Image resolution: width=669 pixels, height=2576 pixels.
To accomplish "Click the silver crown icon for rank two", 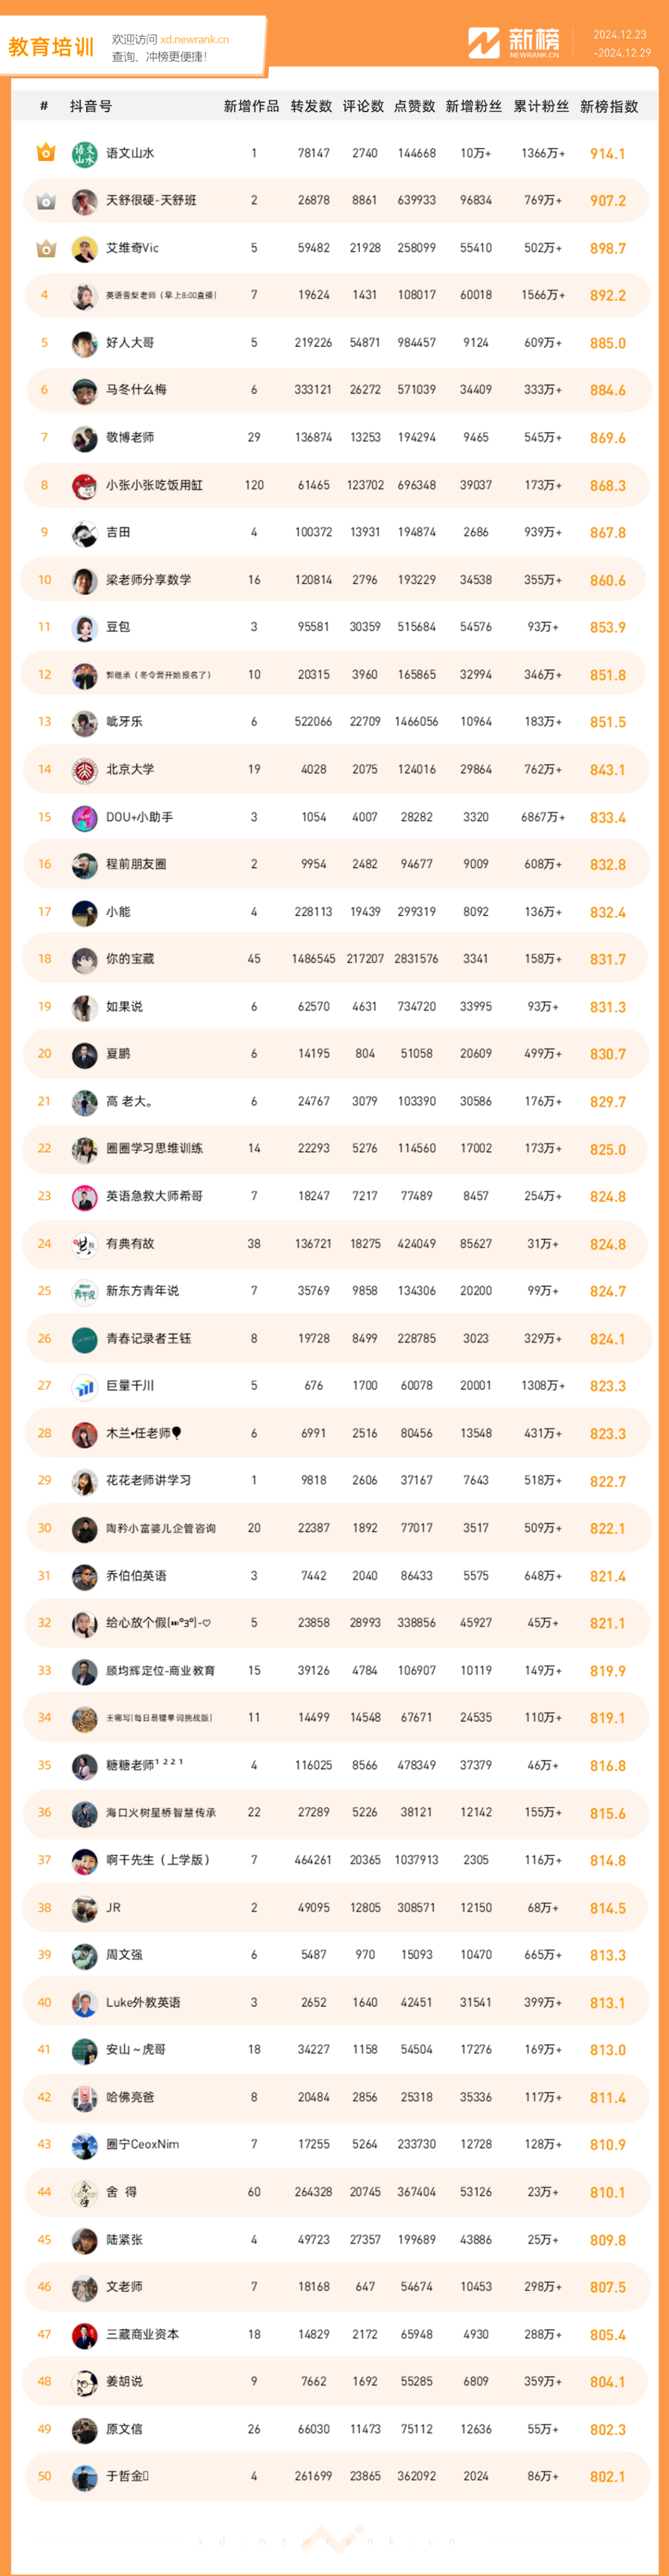I will [45, 201].
